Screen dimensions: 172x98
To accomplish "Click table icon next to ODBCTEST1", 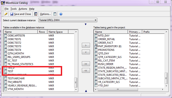I will pos(6,39).
